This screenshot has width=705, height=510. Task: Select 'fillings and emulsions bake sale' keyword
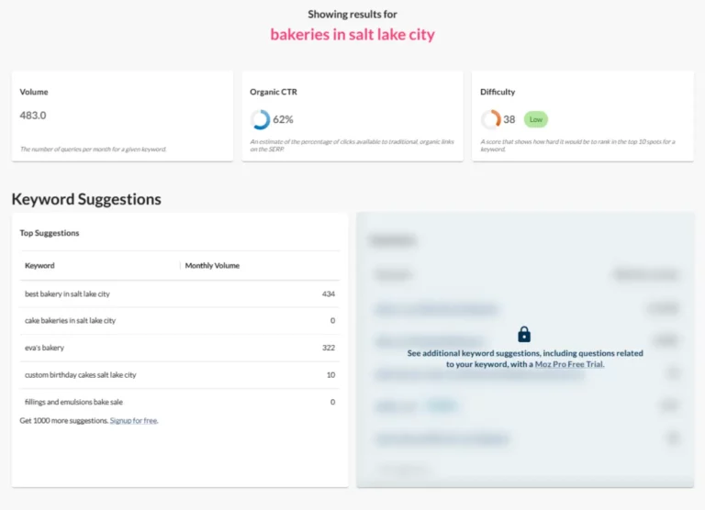[73, 402]
